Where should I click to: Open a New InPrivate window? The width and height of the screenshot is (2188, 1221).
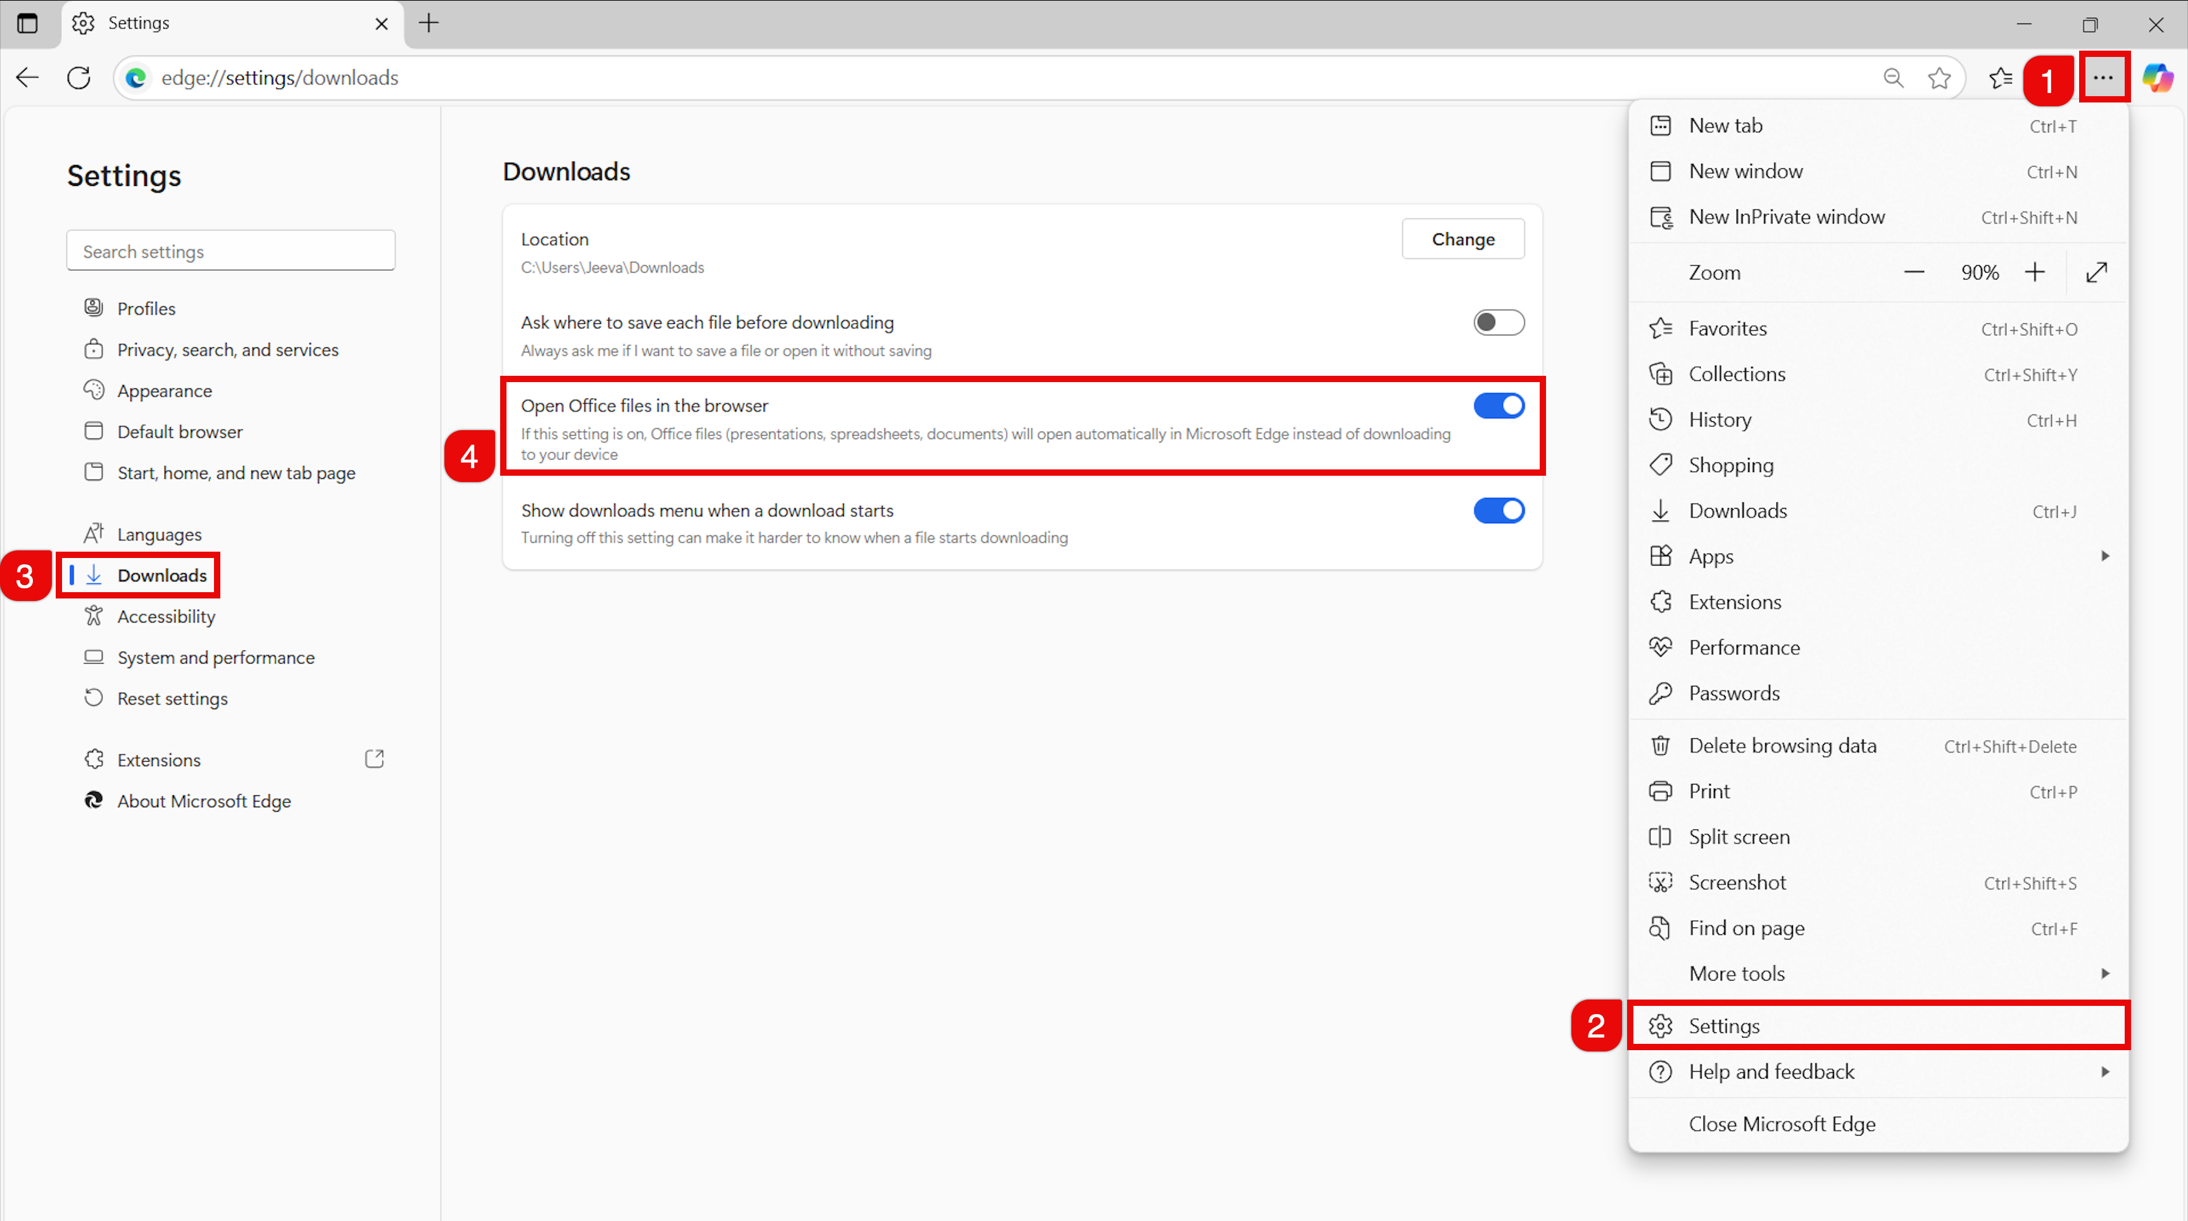[1786, 216]
